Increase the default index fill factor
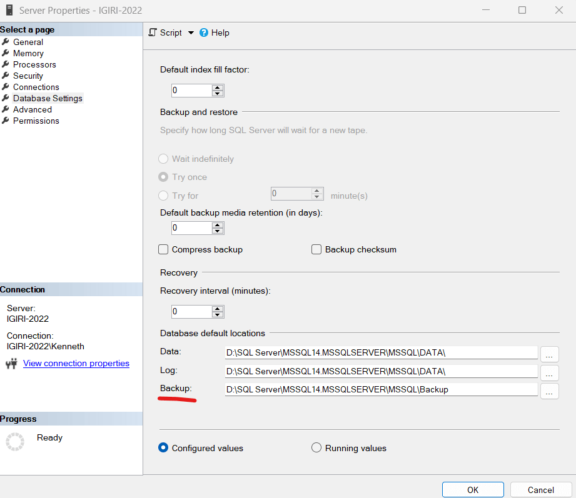The height and width of the screenshot is (498, 576). (218, 87)
